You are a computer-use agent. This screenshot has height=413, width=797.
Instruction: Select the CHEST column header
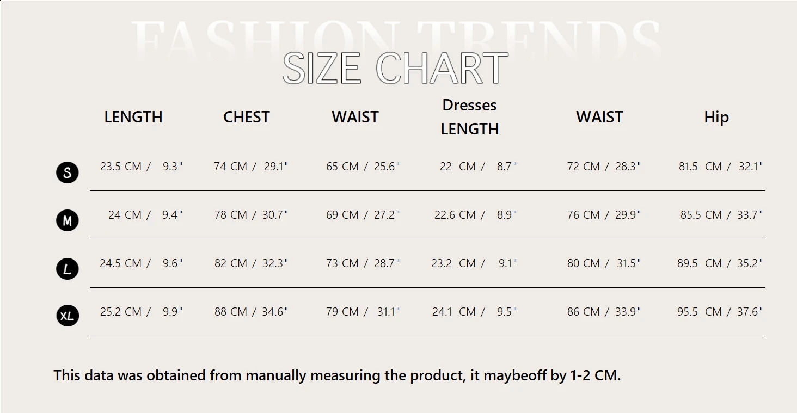tap(247, 117)
